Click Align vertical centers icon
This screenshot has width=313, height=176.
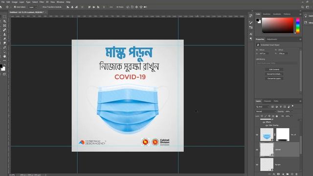click(x=93, y=7)
